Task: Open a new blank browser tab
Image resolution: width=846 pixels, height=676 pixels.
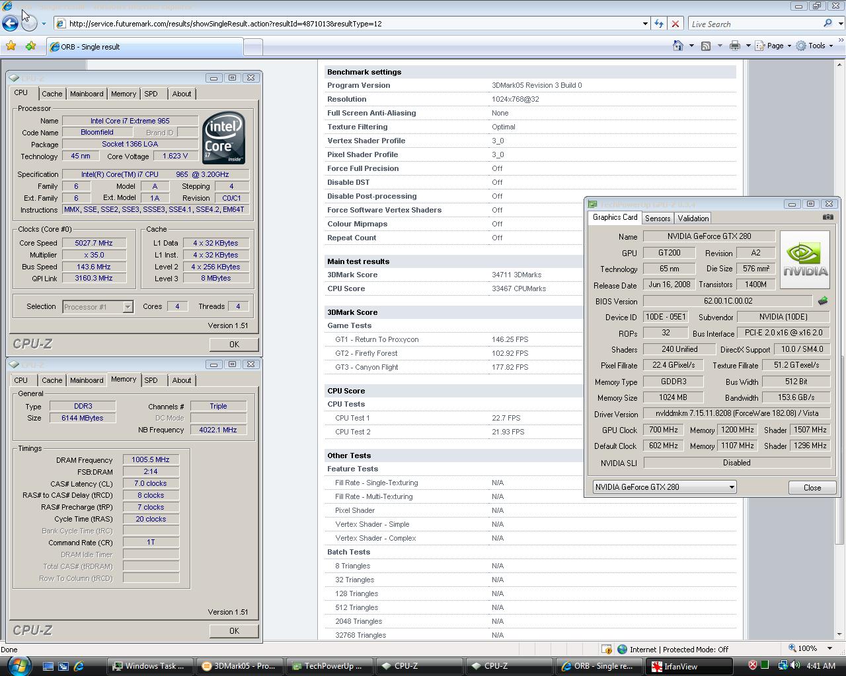Action: [x=253, y=47]
